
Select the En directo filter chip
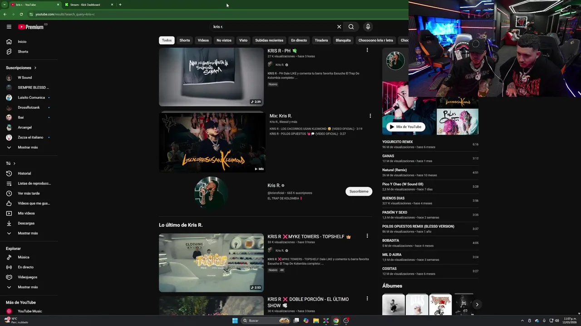299,40
